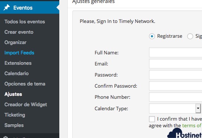
Task: Click the Eventos pushpin icon
Action: [x=7, y=8]
